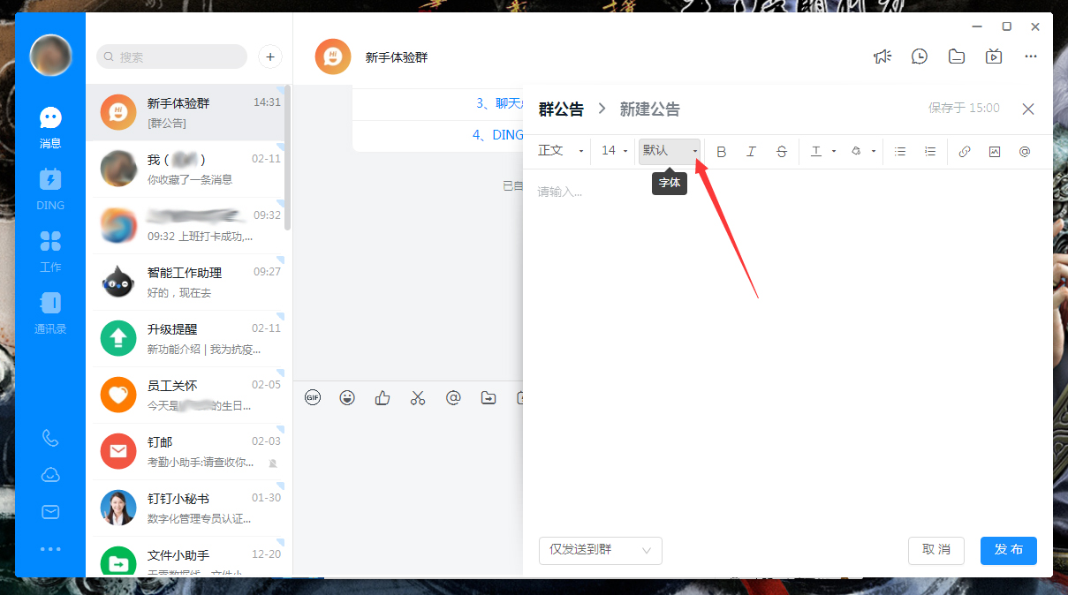The width and height of the screenshot is (1068, 595).
Task: Open the emoji picker in chat input
Action: pyautogui.click(x=347, y=397)
